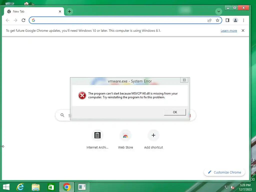Close the Chrome window
Screen dimensions: 256x192
[243, 8]
